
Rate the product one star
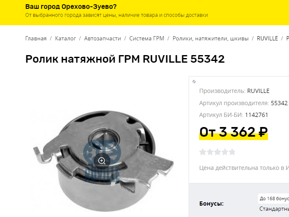tap(202, 152)
